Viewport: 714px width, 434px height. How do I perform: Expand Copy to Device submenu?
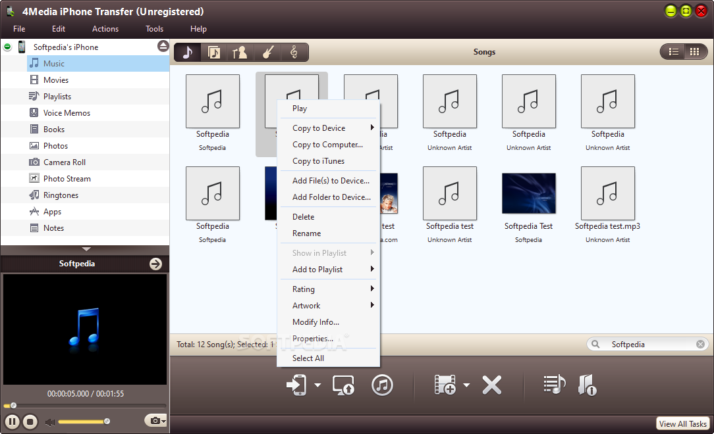point(328,128)
